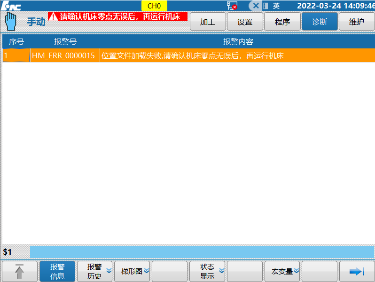The image size is (375, 282).
Task: Click the 报警信息 button
Action: click(57, 271)
